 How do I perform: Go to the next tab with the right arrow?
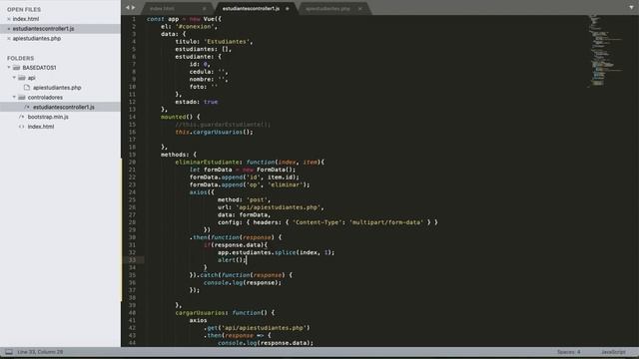point(133,8)
